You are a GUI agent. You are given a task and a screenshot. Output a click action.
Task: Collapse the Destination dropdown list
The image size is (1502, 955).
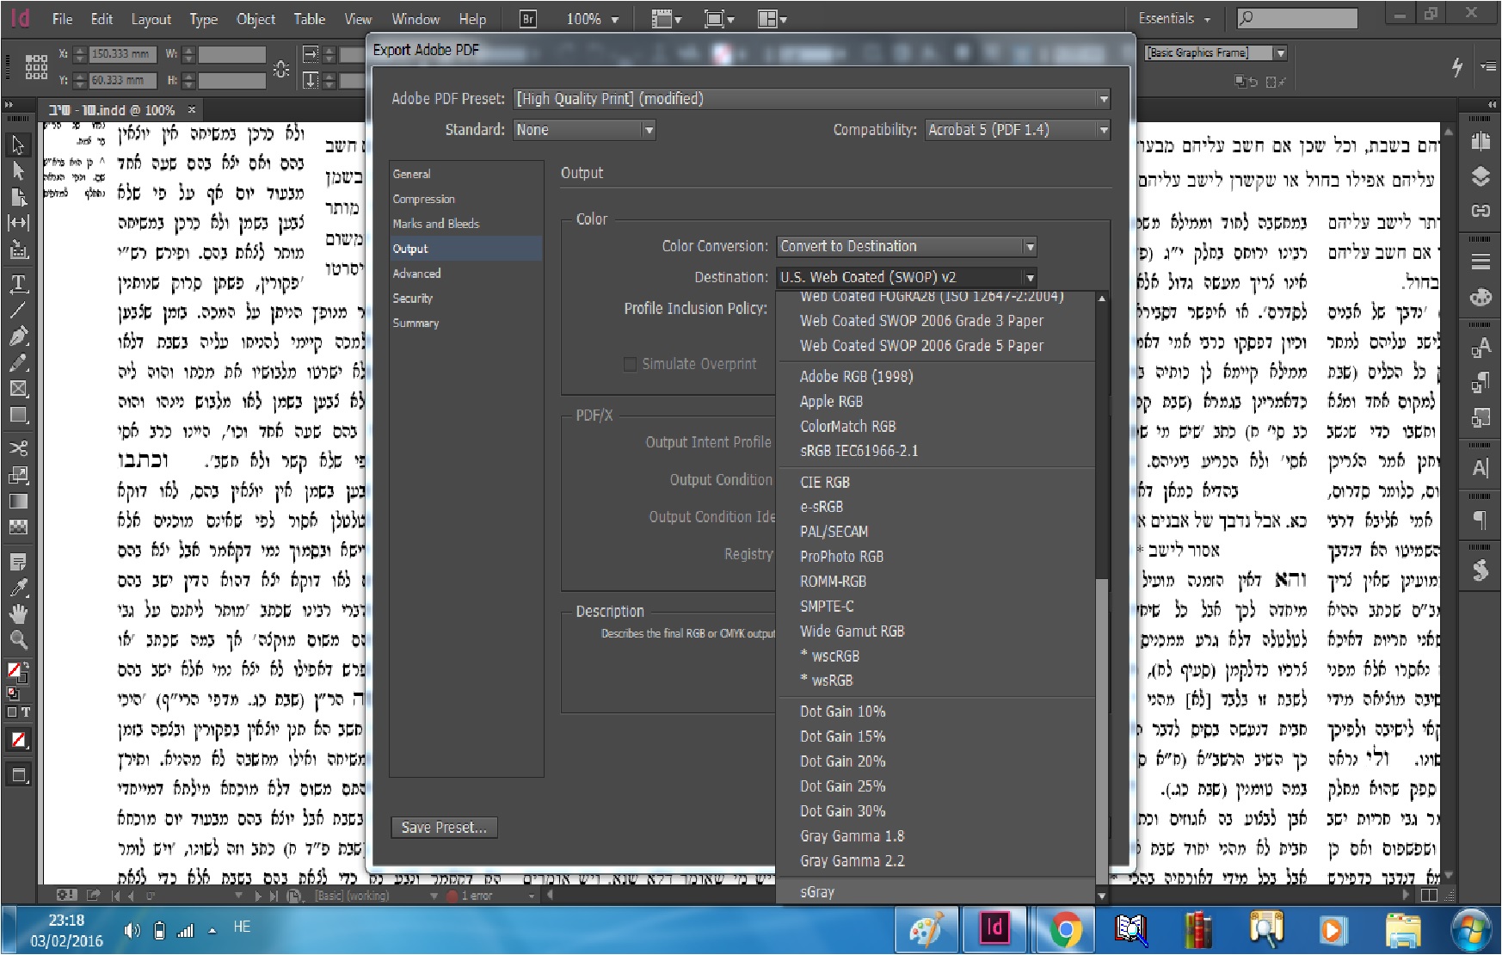pyautogui.click(x=1030, y=277)
